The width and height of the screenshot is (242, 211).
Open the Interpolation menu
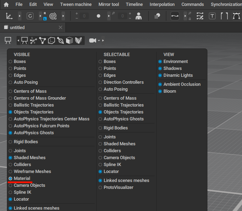tap(162, 4)
